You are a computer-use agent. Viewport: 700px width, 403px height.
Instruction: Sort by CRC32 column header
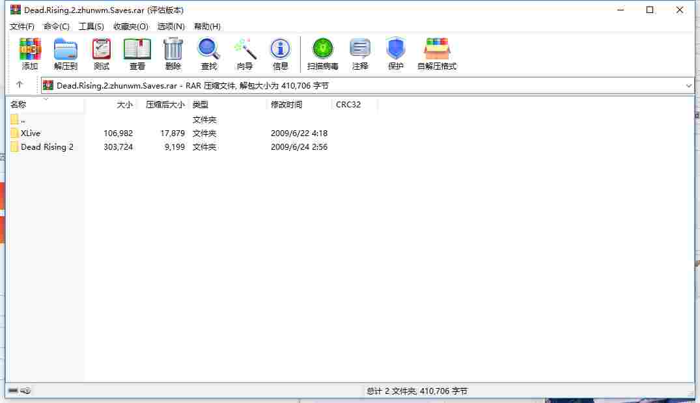point(348,104)
